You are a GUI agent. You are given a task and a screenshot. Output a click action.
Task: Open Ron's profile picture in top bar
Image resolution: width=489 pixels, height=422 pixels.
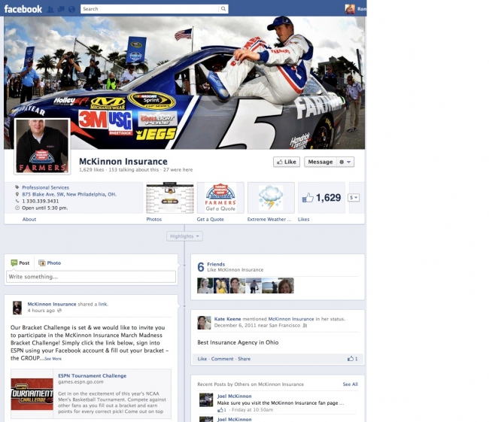350,9
